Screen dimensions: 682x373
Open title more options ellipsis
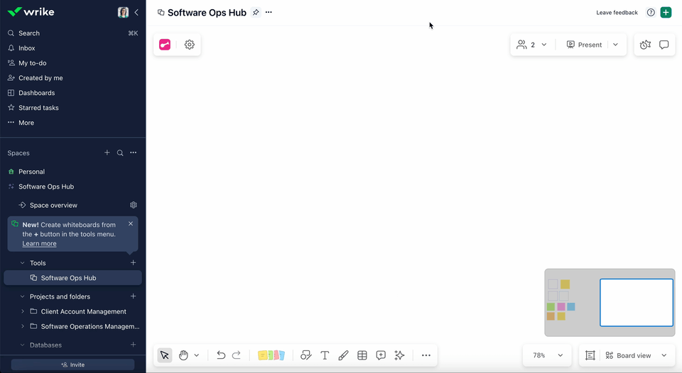click(x=269, y=12)
